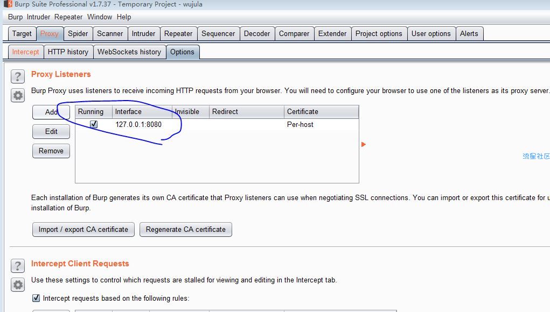Open the Burp menu
Image resolution: width=550 pixels, height=312 pixels.
pos(16,17)
